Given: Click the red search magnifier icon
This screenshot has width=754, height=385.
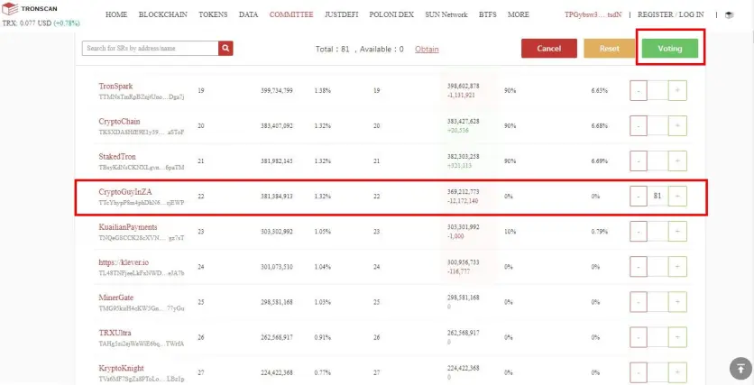Looking at the screenshot, I should click(225, 48).
